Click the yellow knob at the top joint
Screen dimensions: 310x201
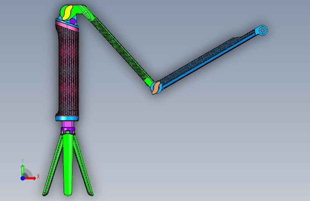click(x=68, y=13)
